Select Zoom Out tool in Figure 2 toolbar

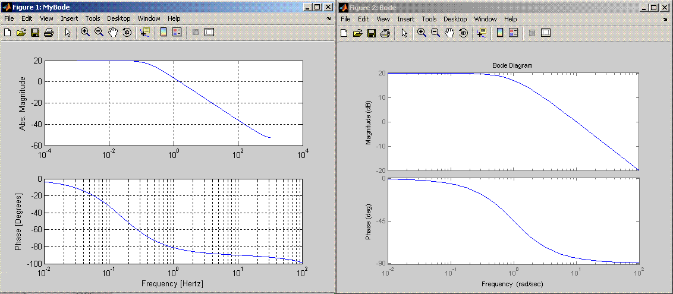click(436, 33)
